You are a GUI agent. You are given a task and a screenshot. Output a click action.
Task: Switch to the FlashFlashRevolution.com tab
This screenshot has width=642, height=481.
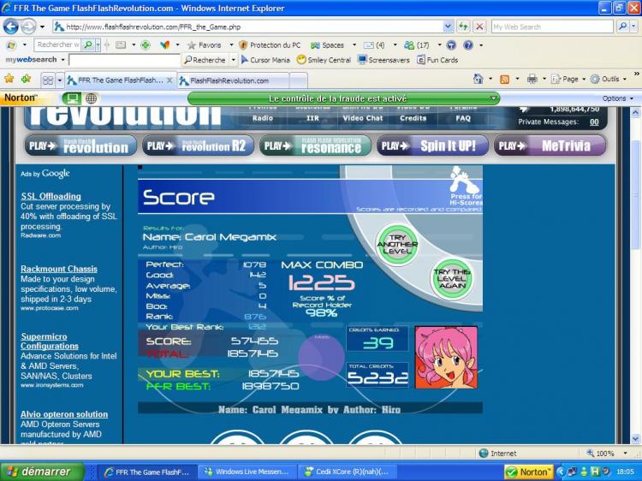[x=231, y=80]
